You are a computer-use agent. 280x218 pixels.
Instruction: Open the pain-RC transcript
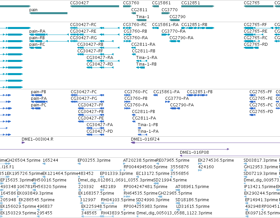(37, 44)
